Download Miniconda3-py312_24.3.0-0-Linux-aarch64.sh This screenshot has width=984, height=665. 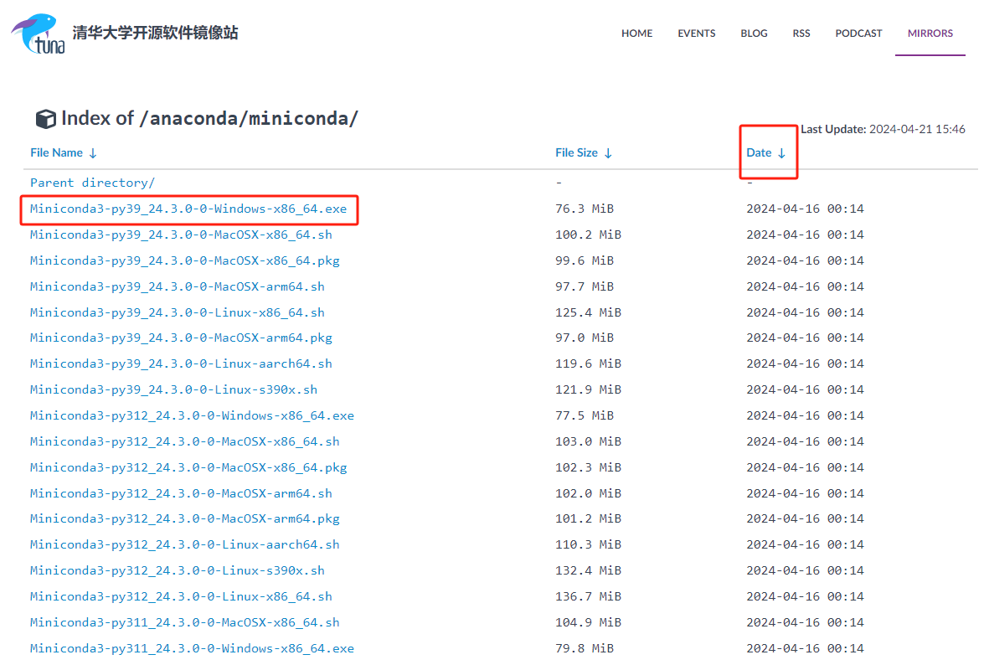[184, 544]
